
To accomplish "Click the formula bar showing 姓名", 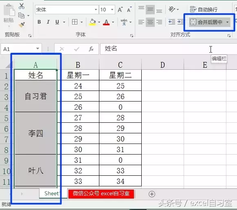I will (169, 49).
